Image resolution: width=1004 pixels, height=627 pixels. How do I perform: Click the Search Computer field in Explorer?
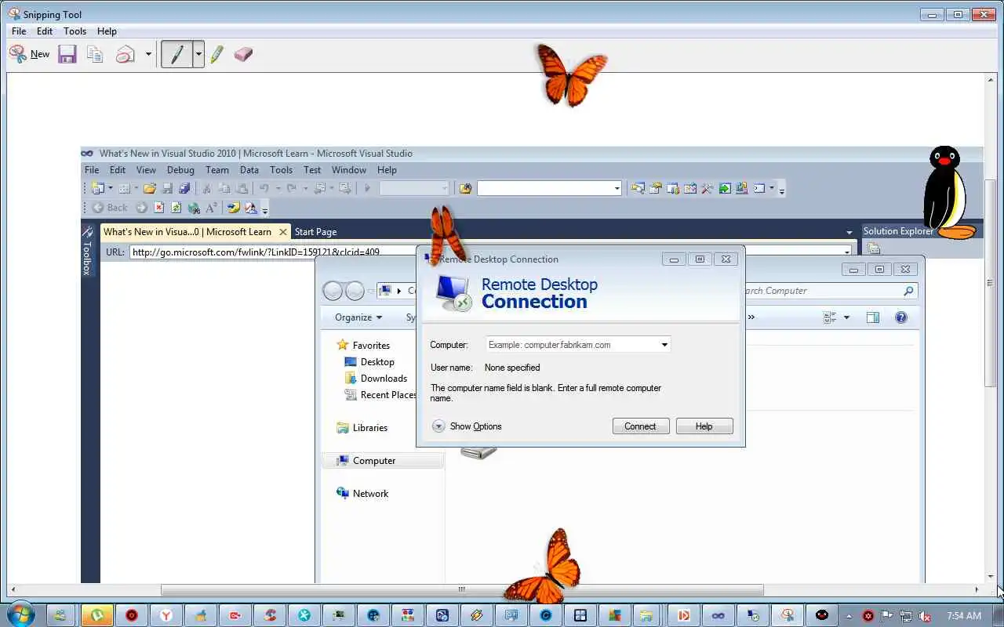pos(830,291)
